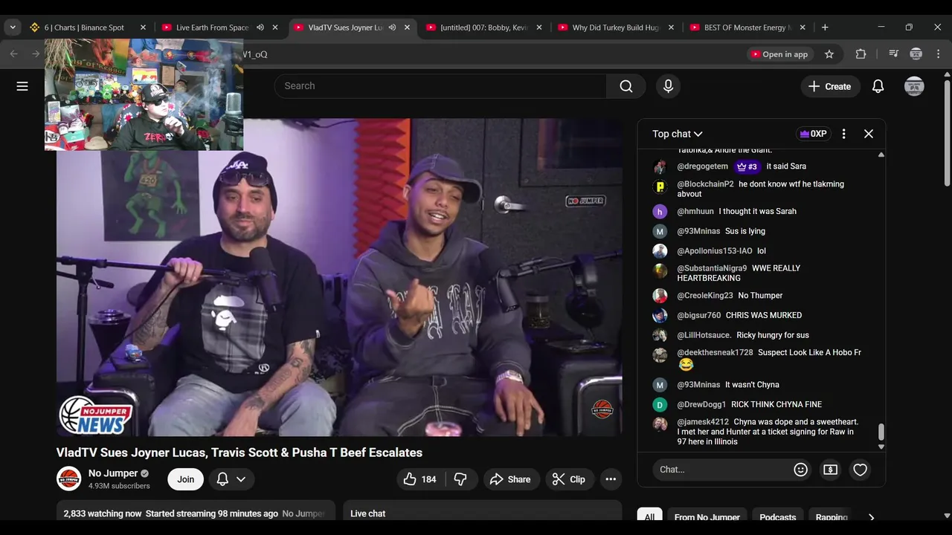Click the Share button
Image resolution: width=952 pixels, height=535 pixels.
pos(509,479)
